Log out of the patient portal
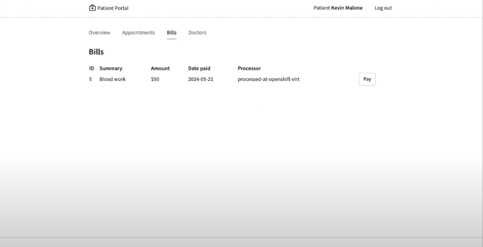 (x=383, y=8)
